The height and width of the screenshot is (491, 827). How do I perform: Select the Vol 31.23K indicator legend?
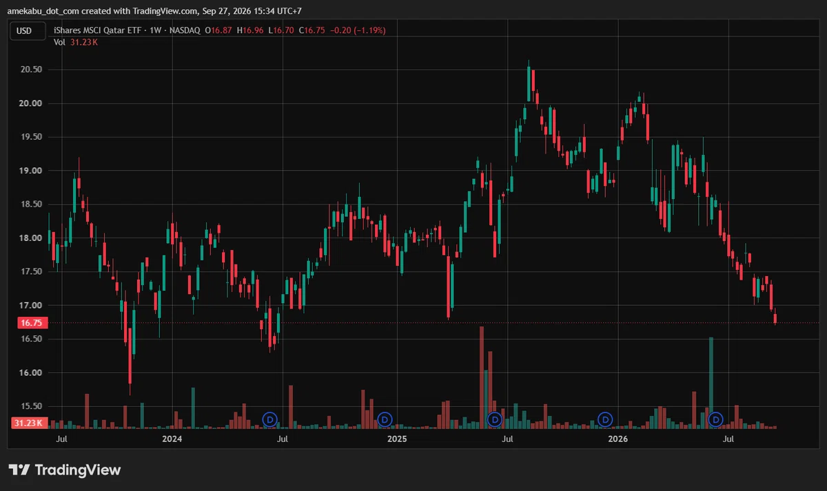tap(76, 42)
